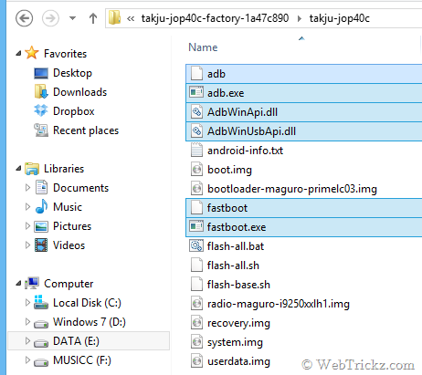Image resolution: width=422 pixels, height=375 pixels.
Task: Click the adb.exe application icon
Action: [x=196, y=92]
